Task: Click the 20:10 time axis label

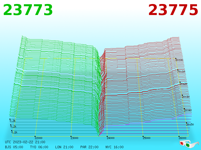Action: click(x=181, y=71)
